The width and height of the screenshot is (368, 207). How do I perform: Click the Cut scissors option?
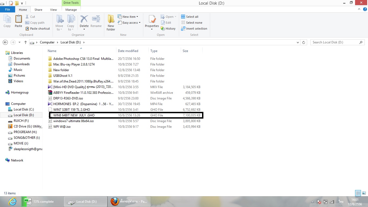pyautogui.click(x=30, y=17)
